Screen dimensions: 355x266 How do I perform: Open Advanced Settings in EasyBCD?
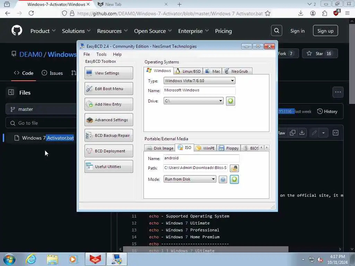pos(109,119)
